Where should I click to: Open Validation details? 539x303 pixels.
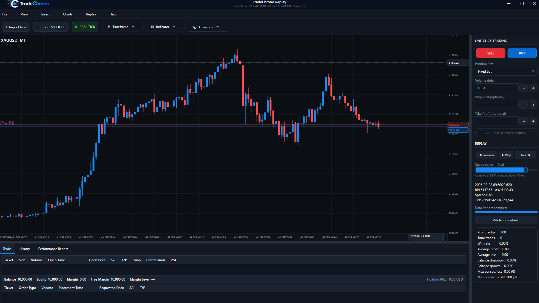(506, 220)
